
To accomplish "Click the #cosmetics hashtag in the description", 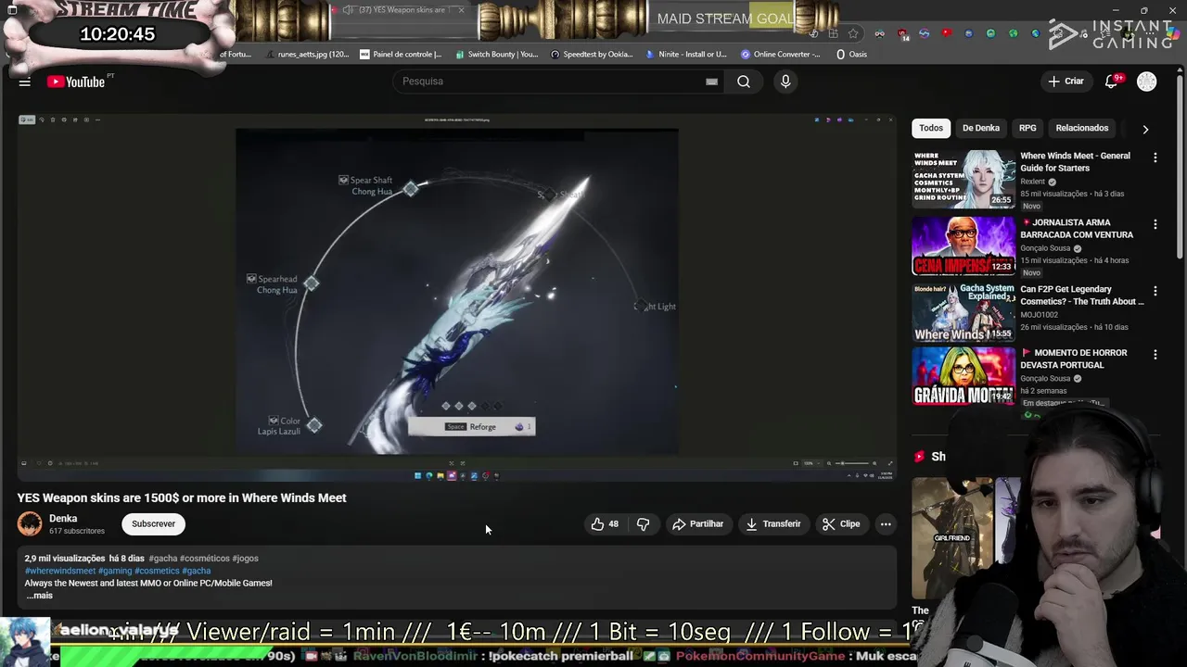I will coord(157,571).
